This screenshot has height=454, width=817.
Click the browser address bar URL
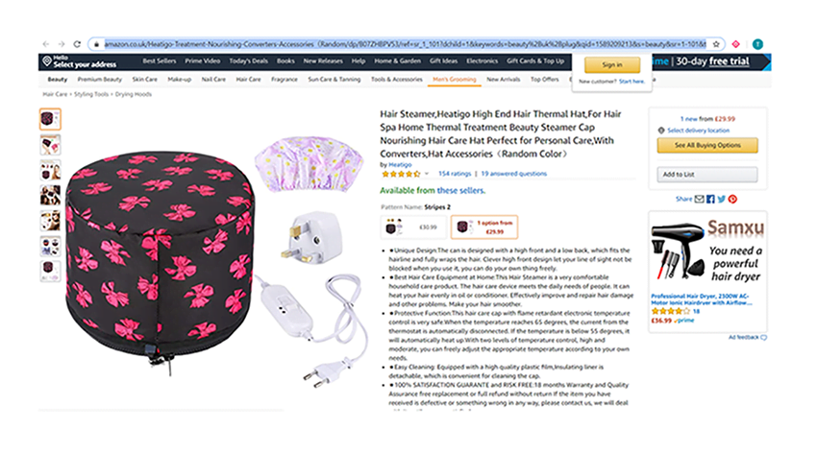tap(404, 44)
